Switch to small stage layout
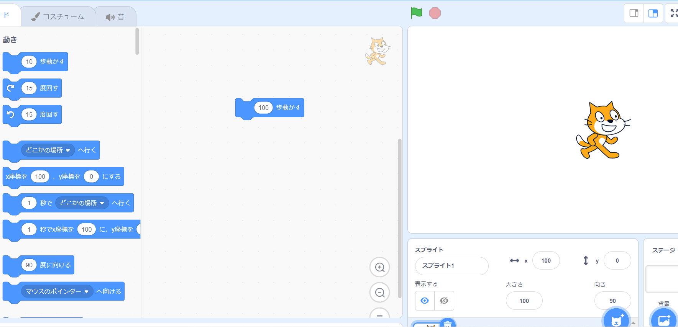The image size is (678, 327). [634, 13]
